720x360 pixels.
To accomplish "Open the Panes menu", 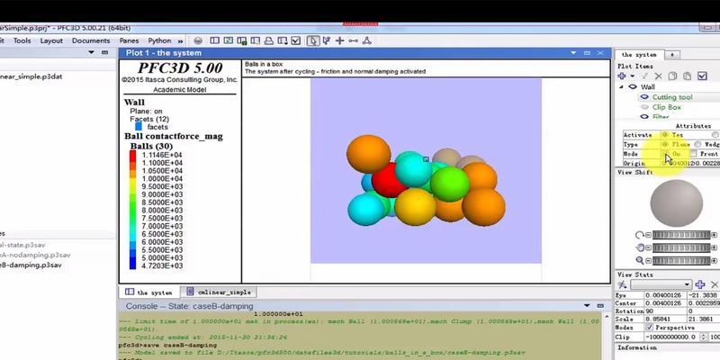I will tap(129, 40).
